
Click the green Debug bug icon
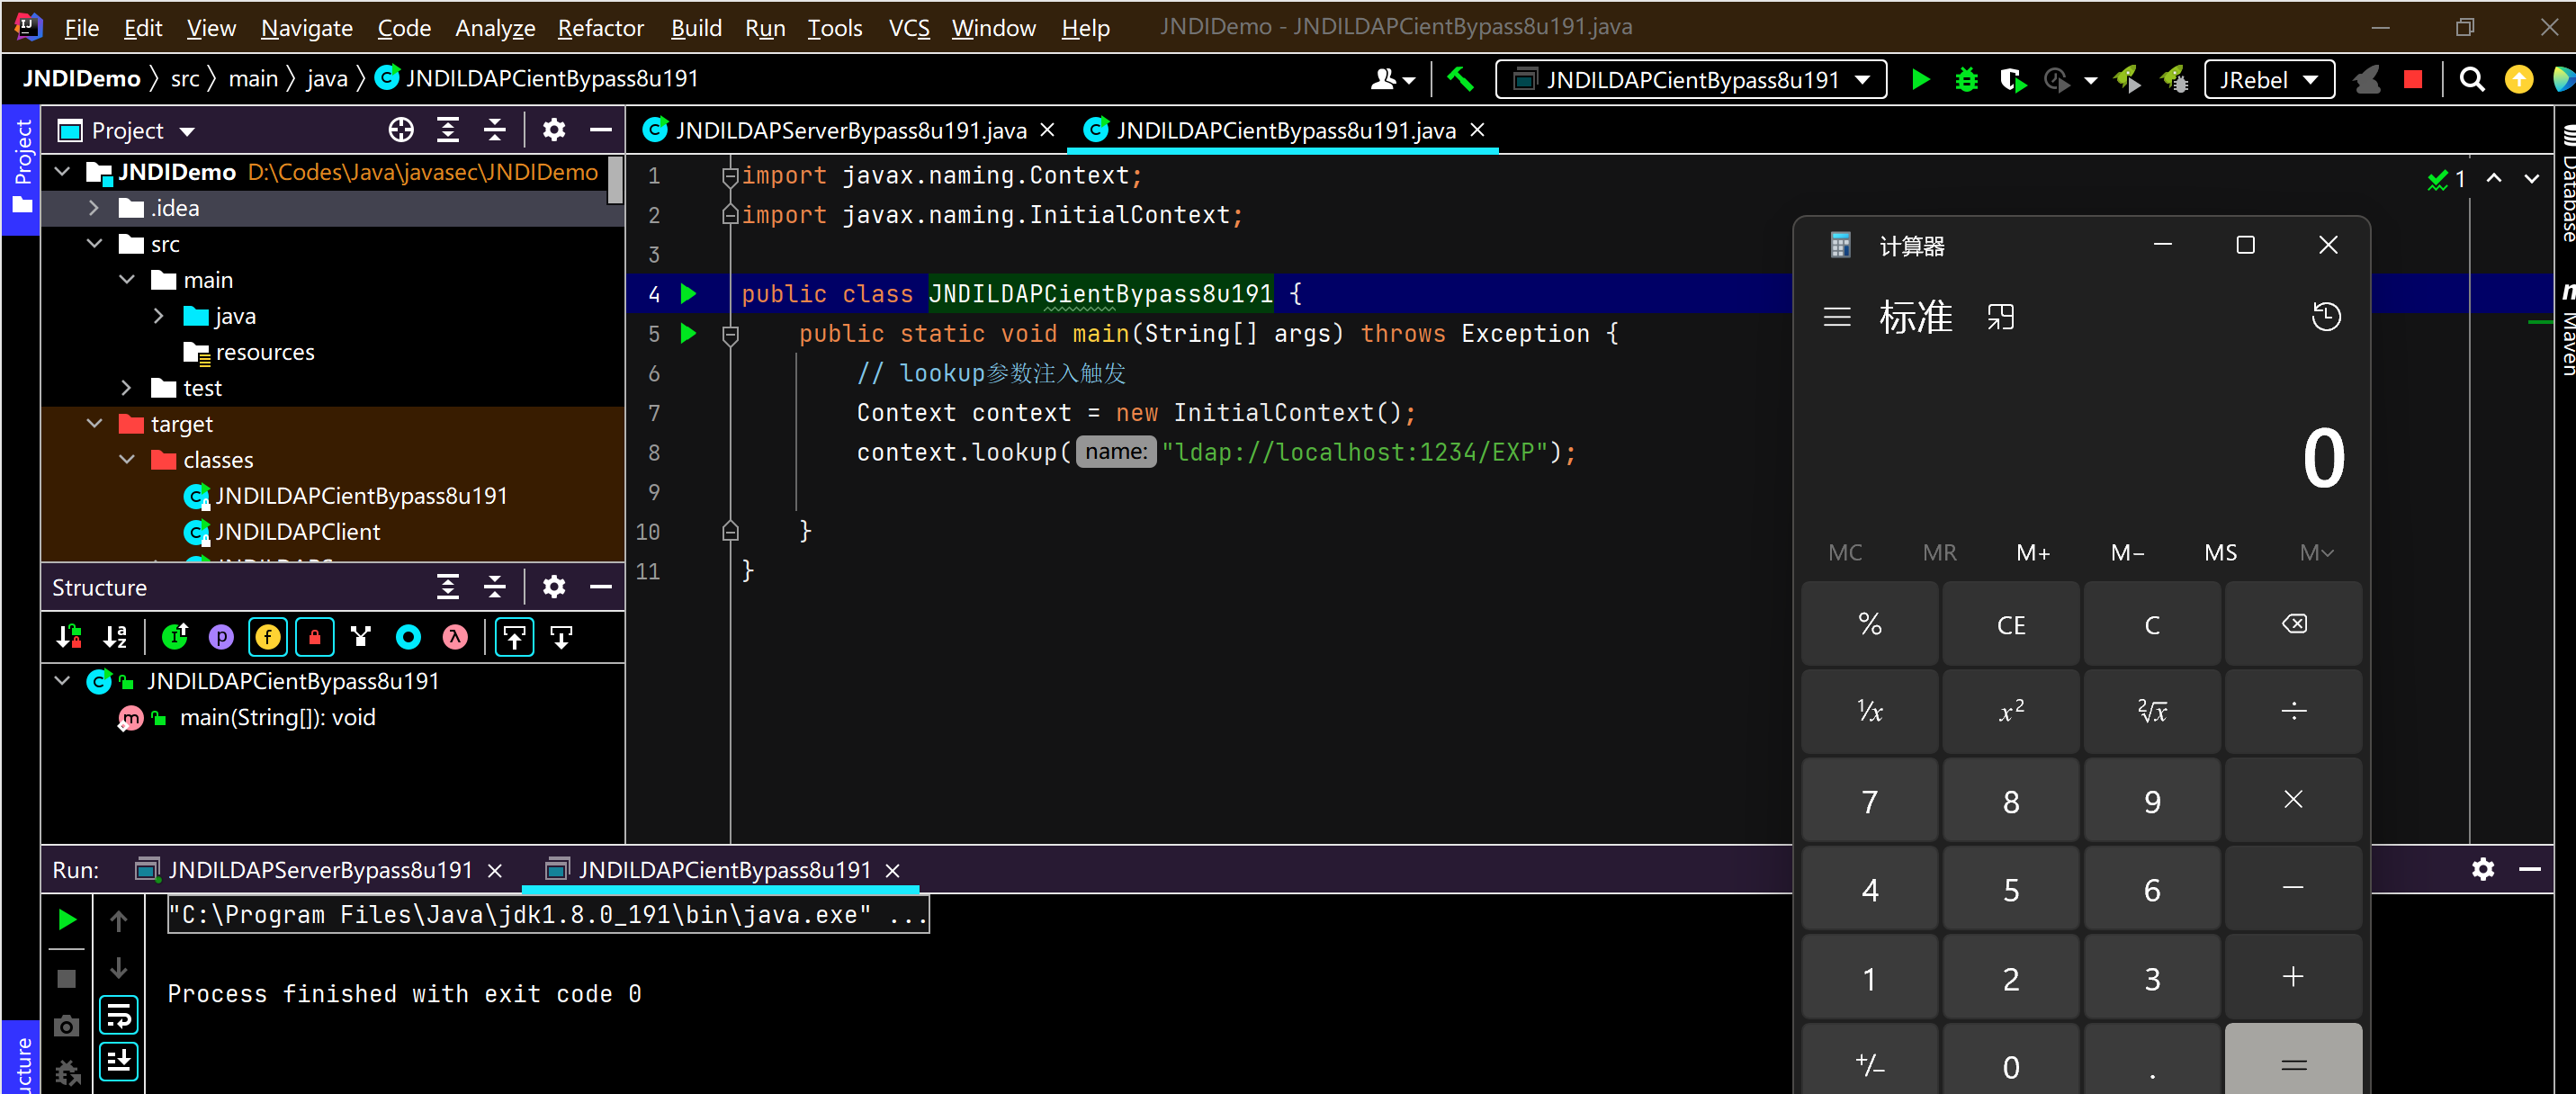click(x=1966, y=79)
